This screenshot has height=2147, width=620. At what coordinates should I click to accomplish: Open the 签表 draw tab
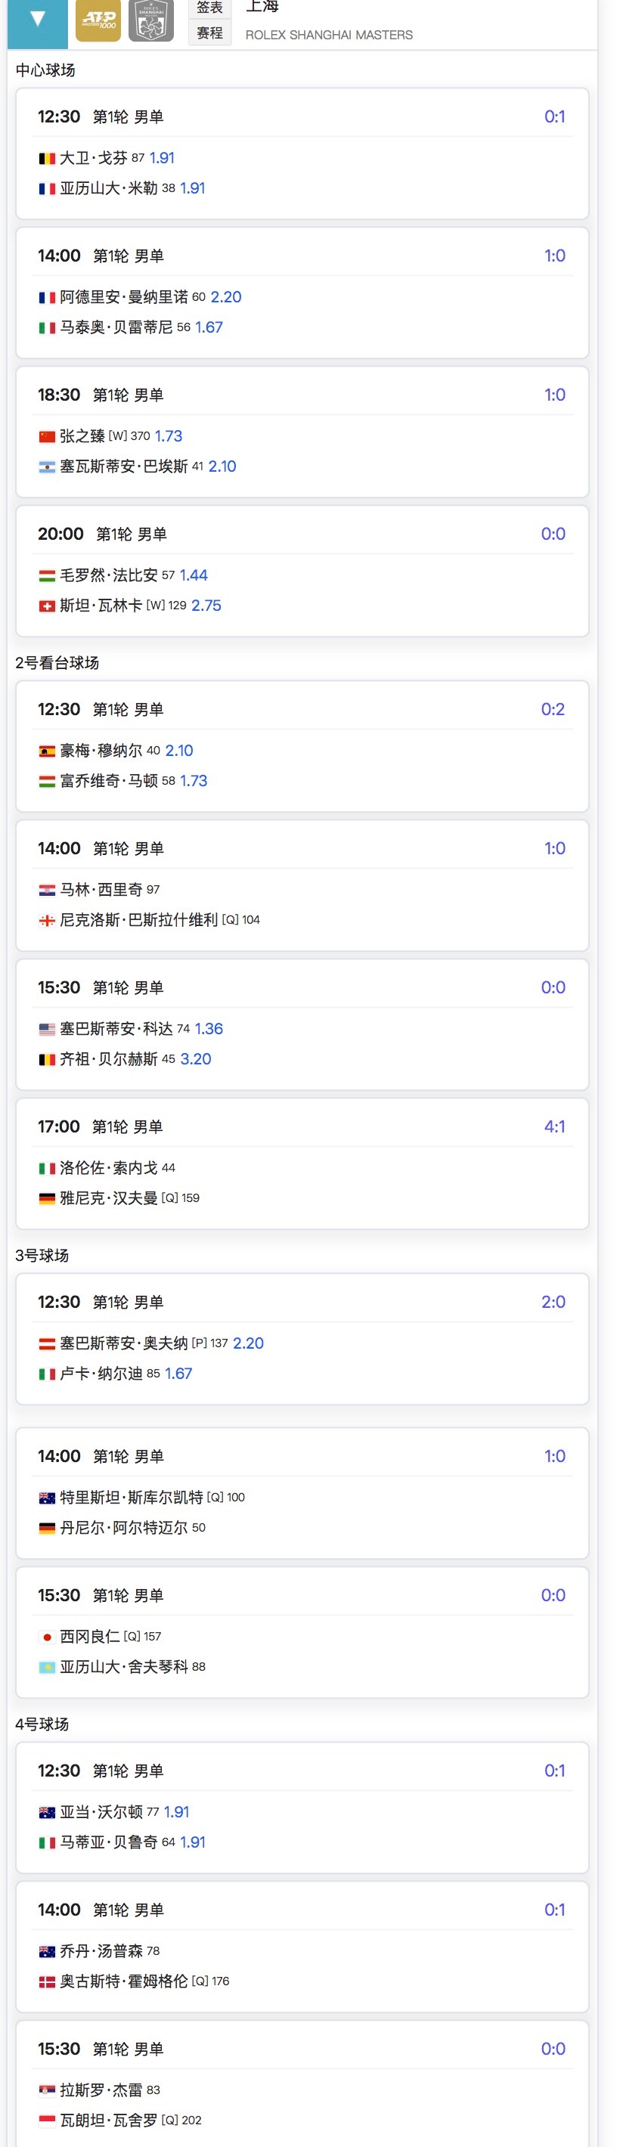(x=209, y=8)
